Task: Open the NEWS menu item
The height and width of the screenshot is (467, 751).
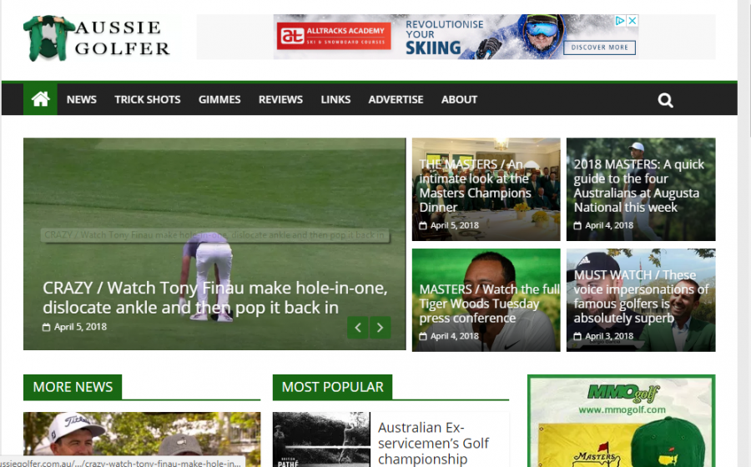Action: [82, 99]
